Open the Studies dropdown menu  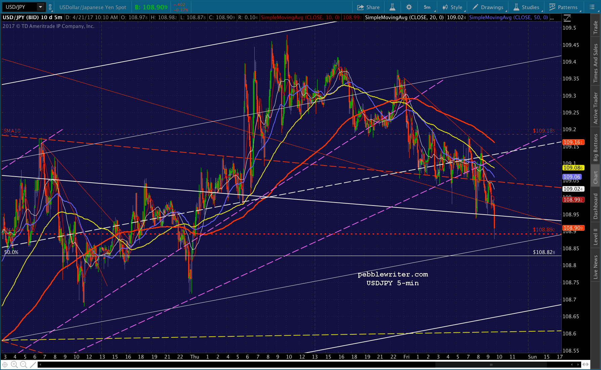point(526,7)
